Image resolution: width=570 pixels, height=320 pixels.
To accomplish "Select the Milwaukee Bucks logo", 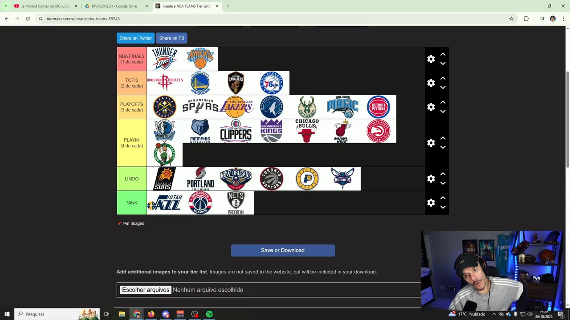I will [307, 107].
